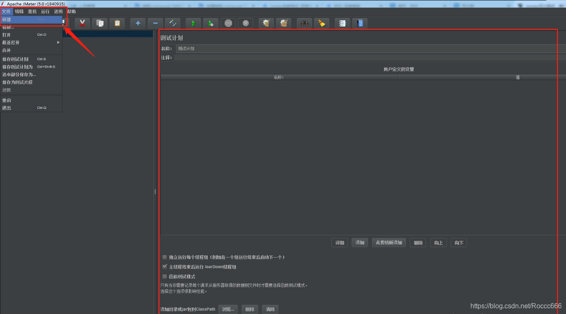Start the test with the green play icon
This screenshot has width=566, height=314.
193,23
